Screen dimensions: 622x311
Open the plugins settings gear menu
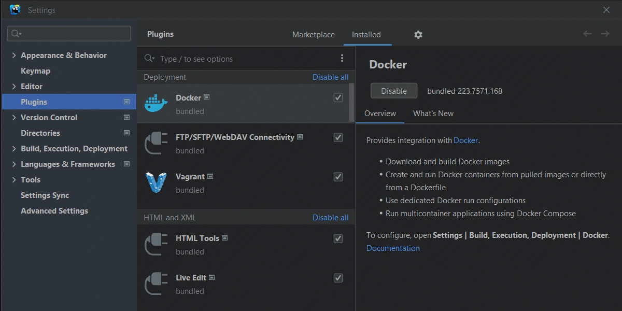(x=419, y=34)
